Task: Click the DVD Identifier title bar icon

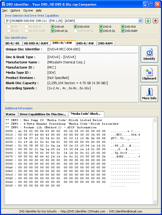Action: [x=4, y=4]
